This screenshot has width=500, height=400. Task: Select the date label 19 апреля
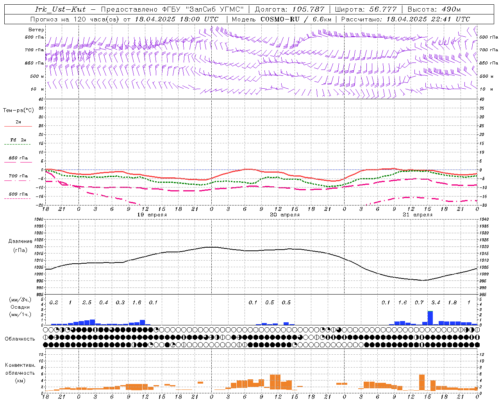(x=152, y=215)
